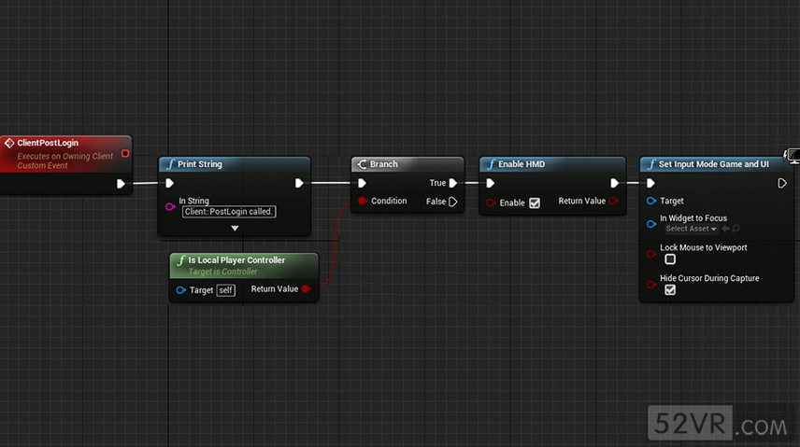The image size is (800, 447).
Task: Click the Branch node's False output pin
Action: [453, 202]
